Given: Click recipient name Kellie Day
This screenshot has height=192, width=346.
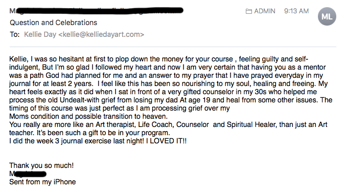Looking at the screenshot, I should [x=40, y=34].
